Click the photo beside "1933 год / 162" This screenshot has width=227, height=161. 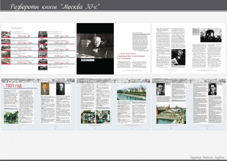click(6, 54)
